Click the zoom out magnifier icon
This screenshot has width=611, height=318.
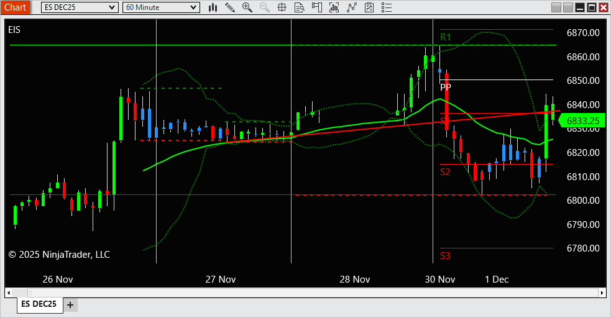coord(265,7)
